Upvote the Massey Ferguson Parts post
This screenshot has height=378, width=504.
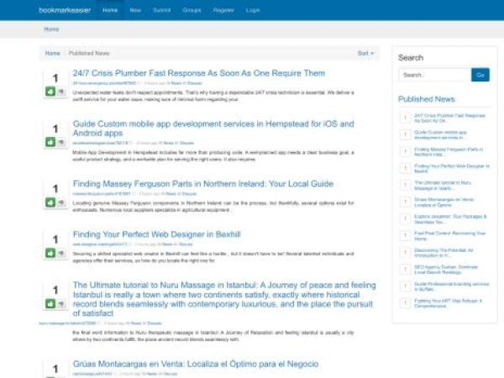coord(50,202)
